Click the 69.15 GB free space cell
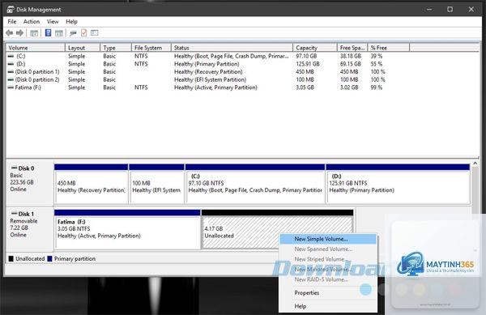The height and width of the screenshot is (315, 486). [x=351, y=64]
